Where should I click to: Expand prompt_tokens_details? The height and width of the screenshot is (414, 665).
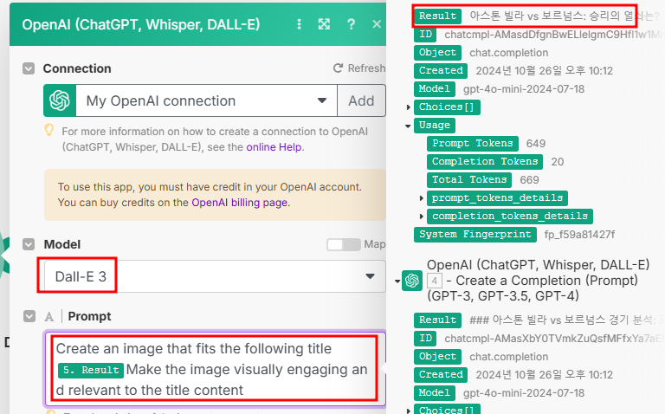click(x=421, y=198)
